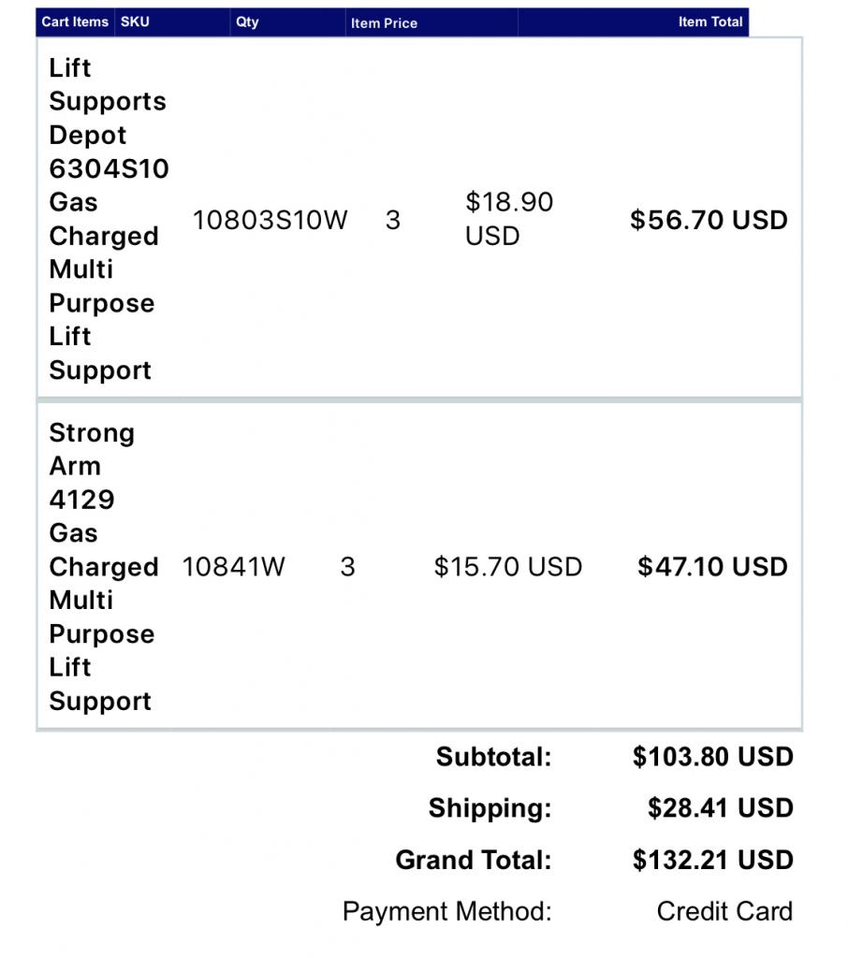Click the $103.80 USD subtotal amount
This screenshot has width=848, height=958.
(712, 757)
